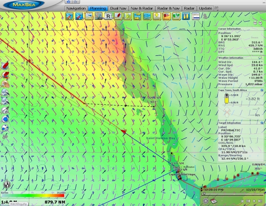The image size is (266, 206).
Task: Click the animation time slider handle
Action: tap(204, 194)
